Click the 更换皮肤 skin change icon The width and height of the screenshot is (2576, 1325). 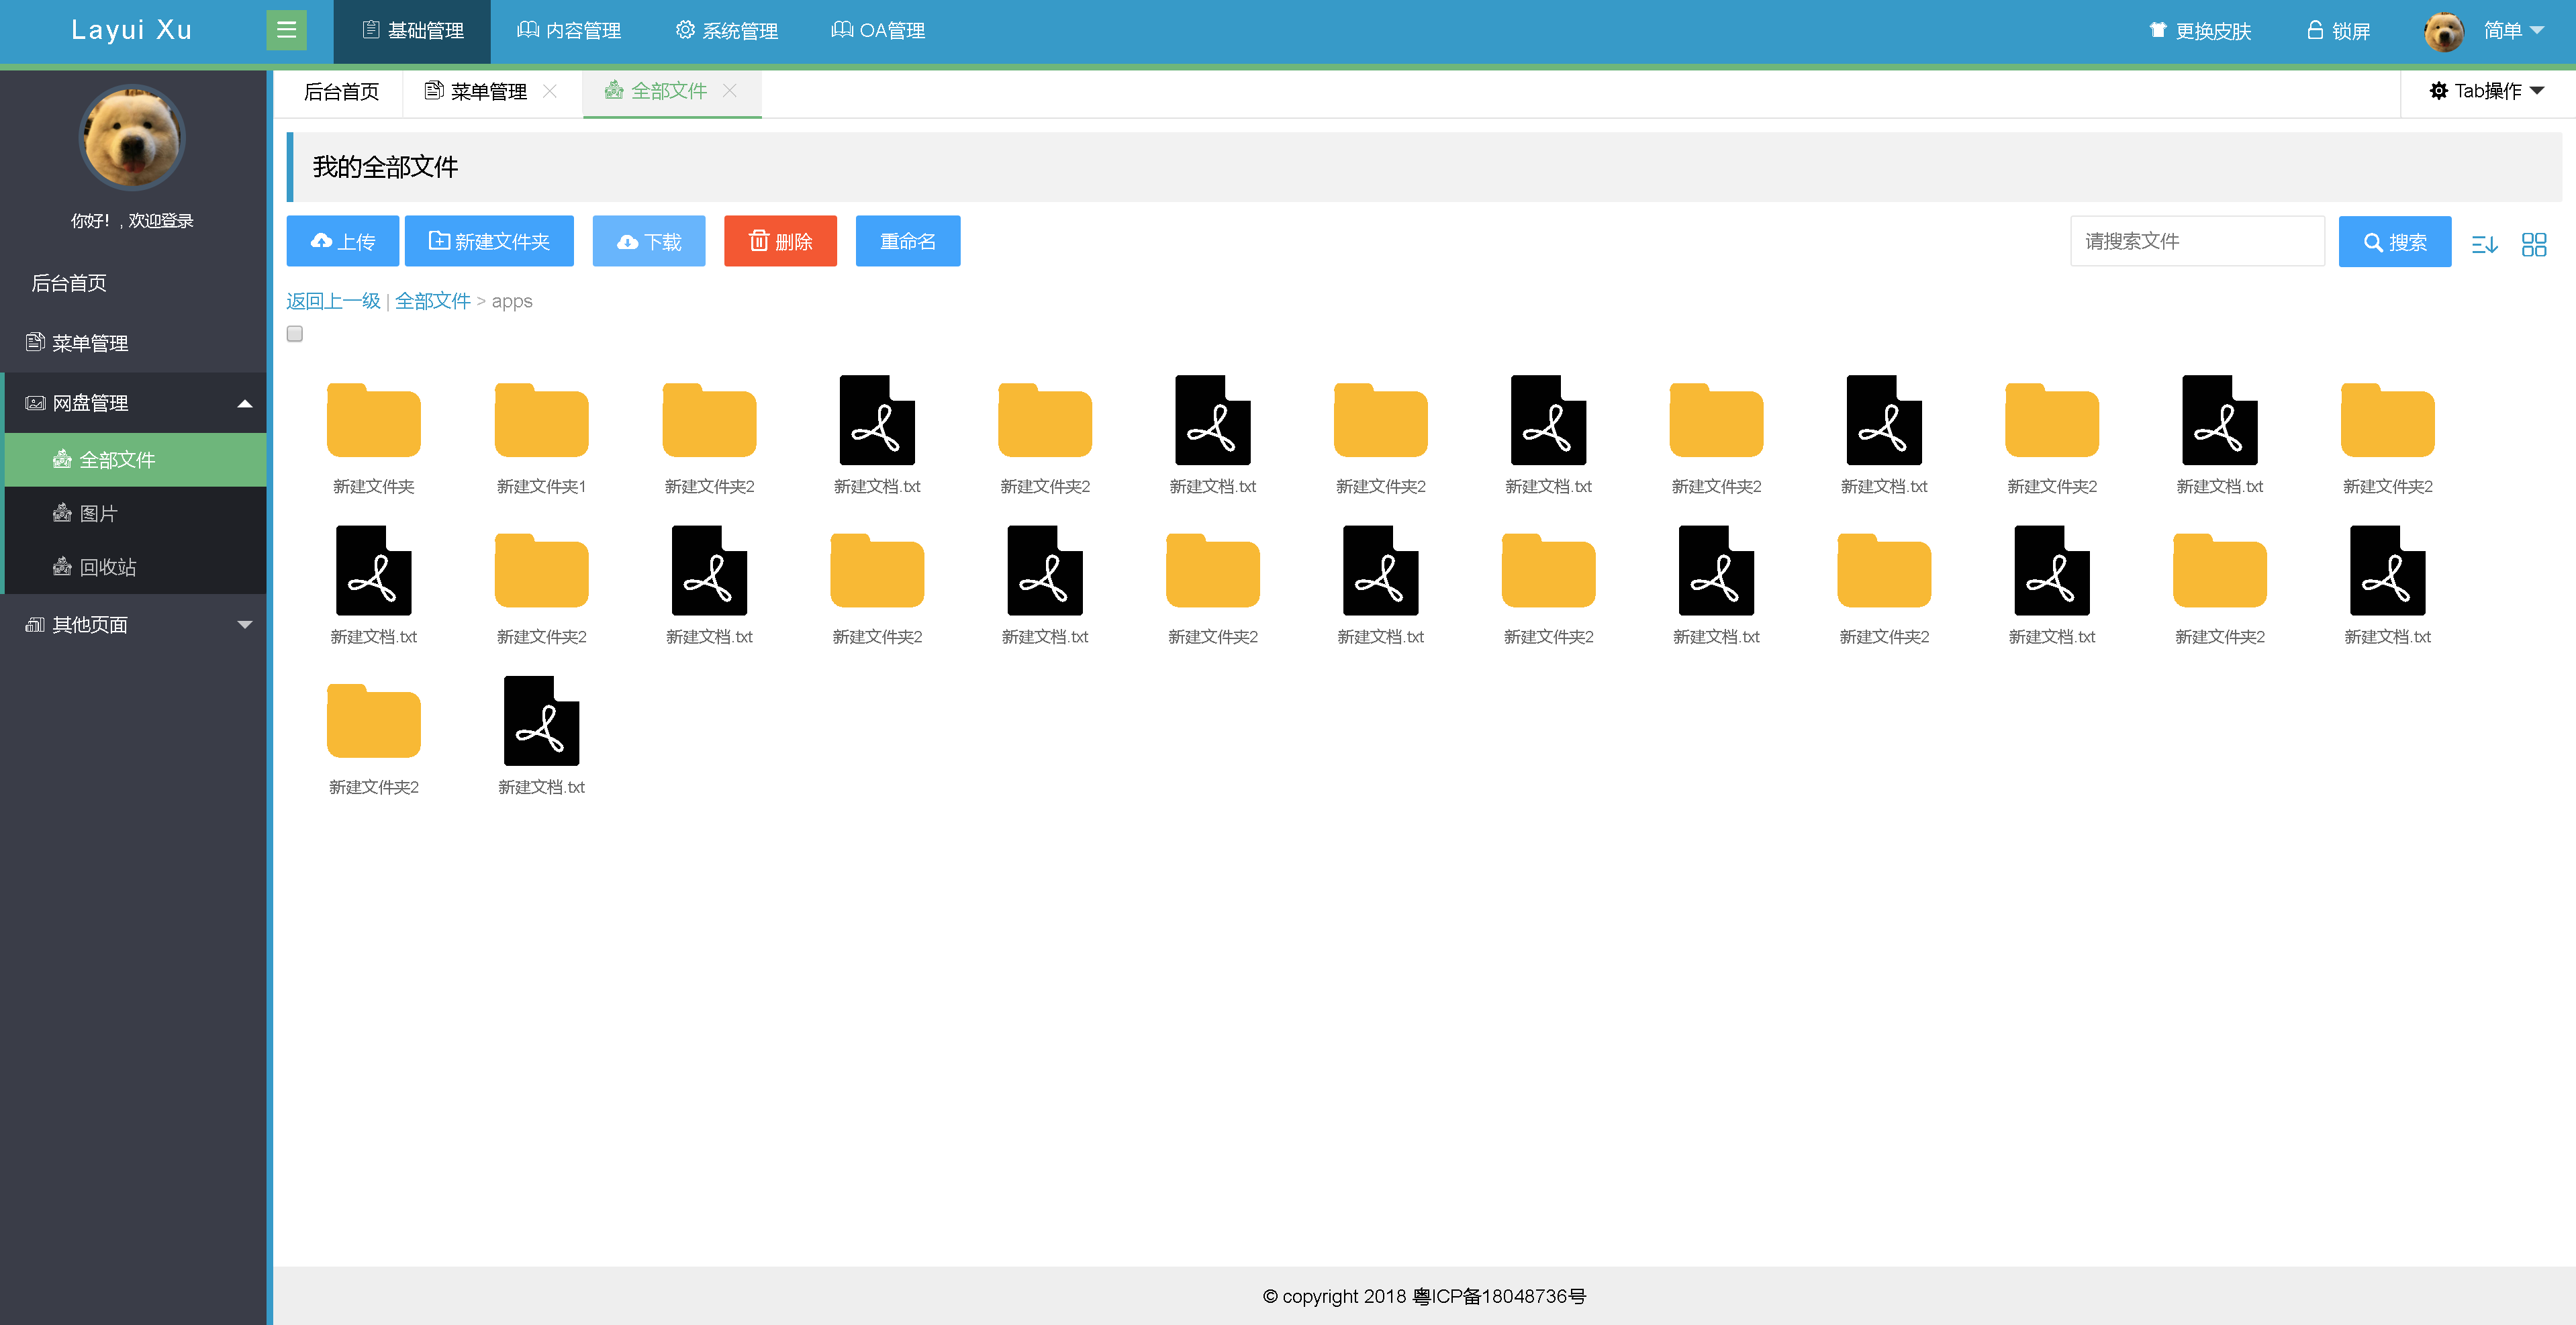point(2157,30)
